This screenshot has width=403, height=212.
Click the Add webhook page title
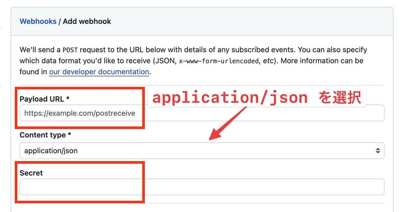coord(87,21)
